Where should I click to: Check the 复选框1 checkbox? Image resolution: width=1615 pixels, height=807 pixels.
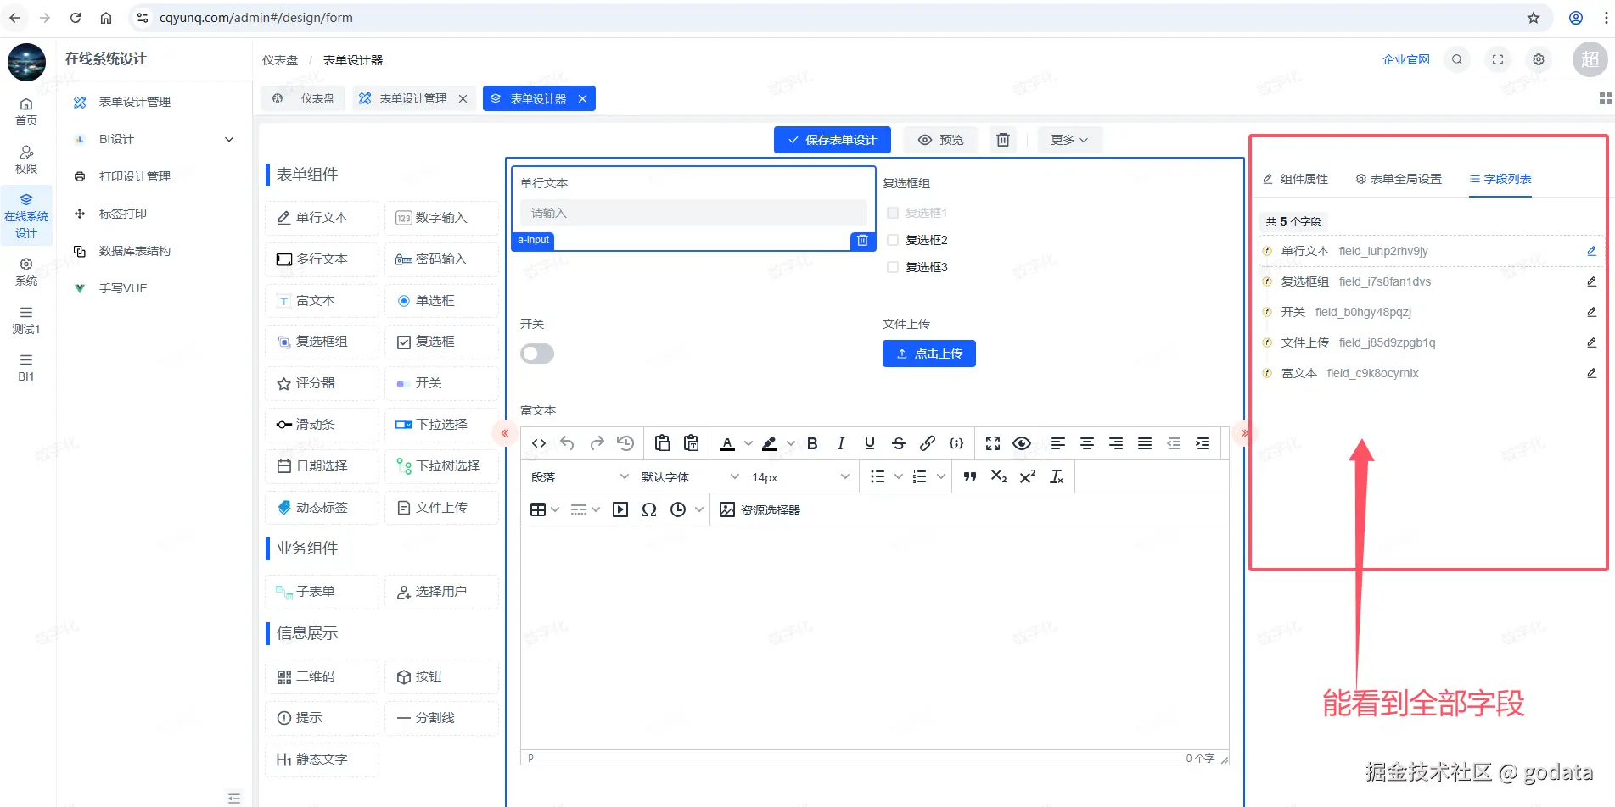(893, 213)
